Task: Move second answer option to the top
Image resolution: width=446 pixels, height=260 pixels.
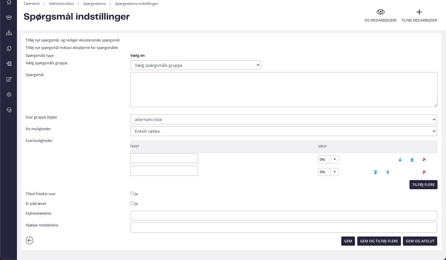Action: click(x=376, y=172)
